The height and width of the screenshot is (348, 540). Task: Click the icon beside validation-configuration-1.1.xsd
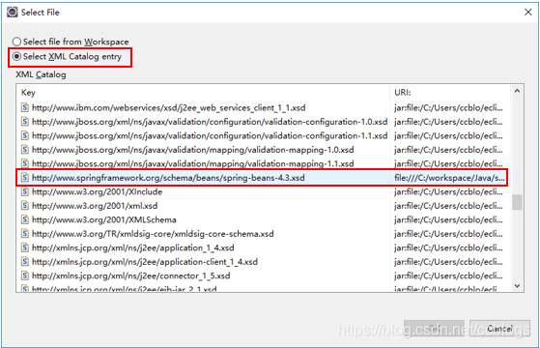tap(25, 135)
